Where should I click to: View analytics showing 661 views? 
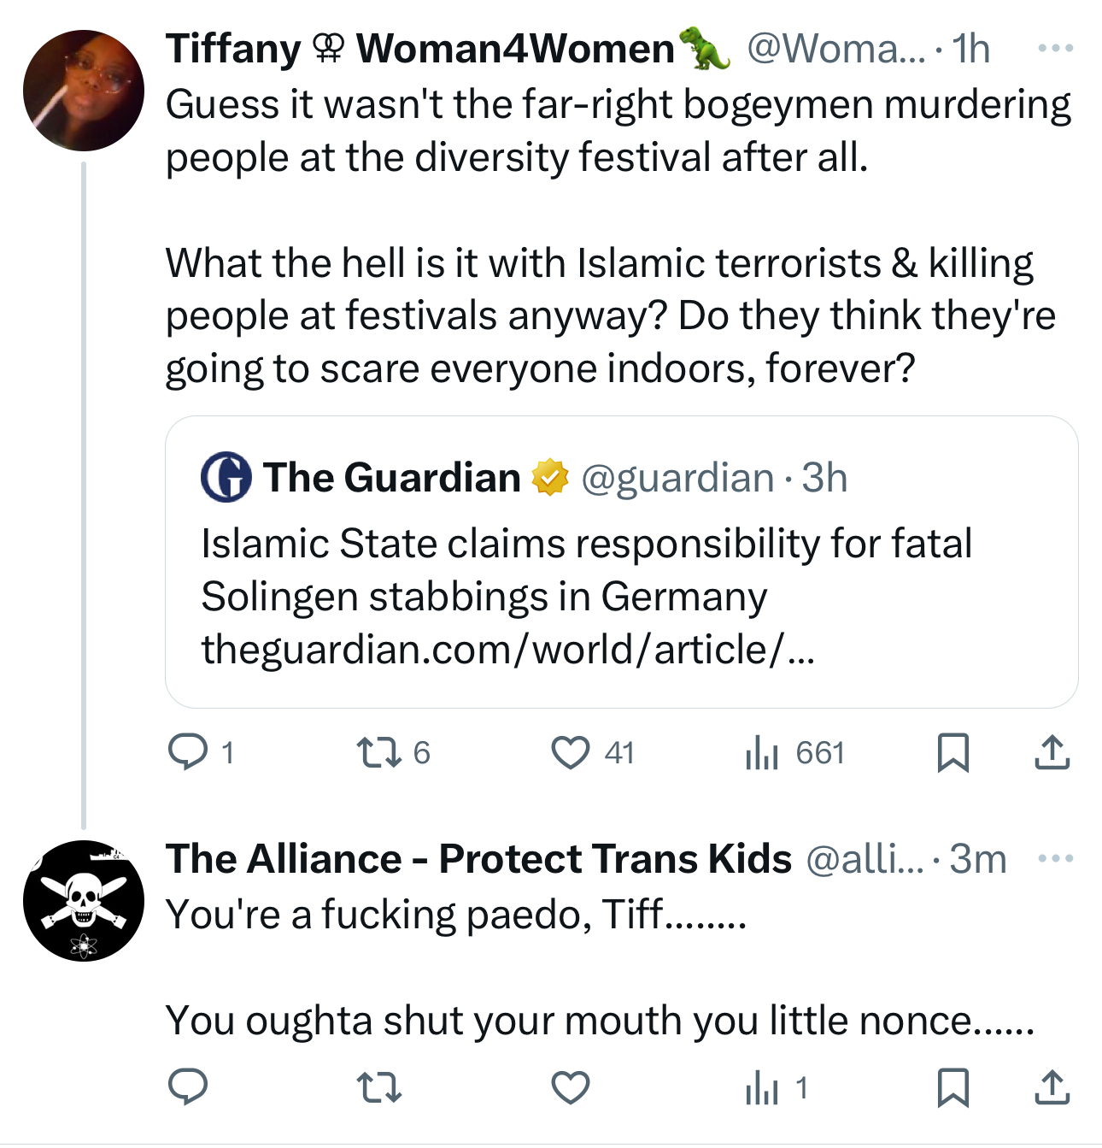pos(762,752)
